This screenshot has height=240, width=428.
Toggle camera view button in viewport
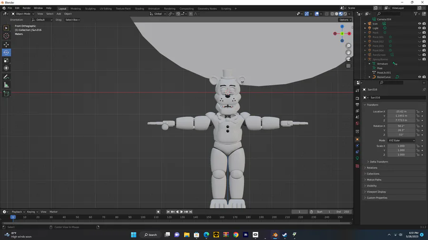coord(348,59)
